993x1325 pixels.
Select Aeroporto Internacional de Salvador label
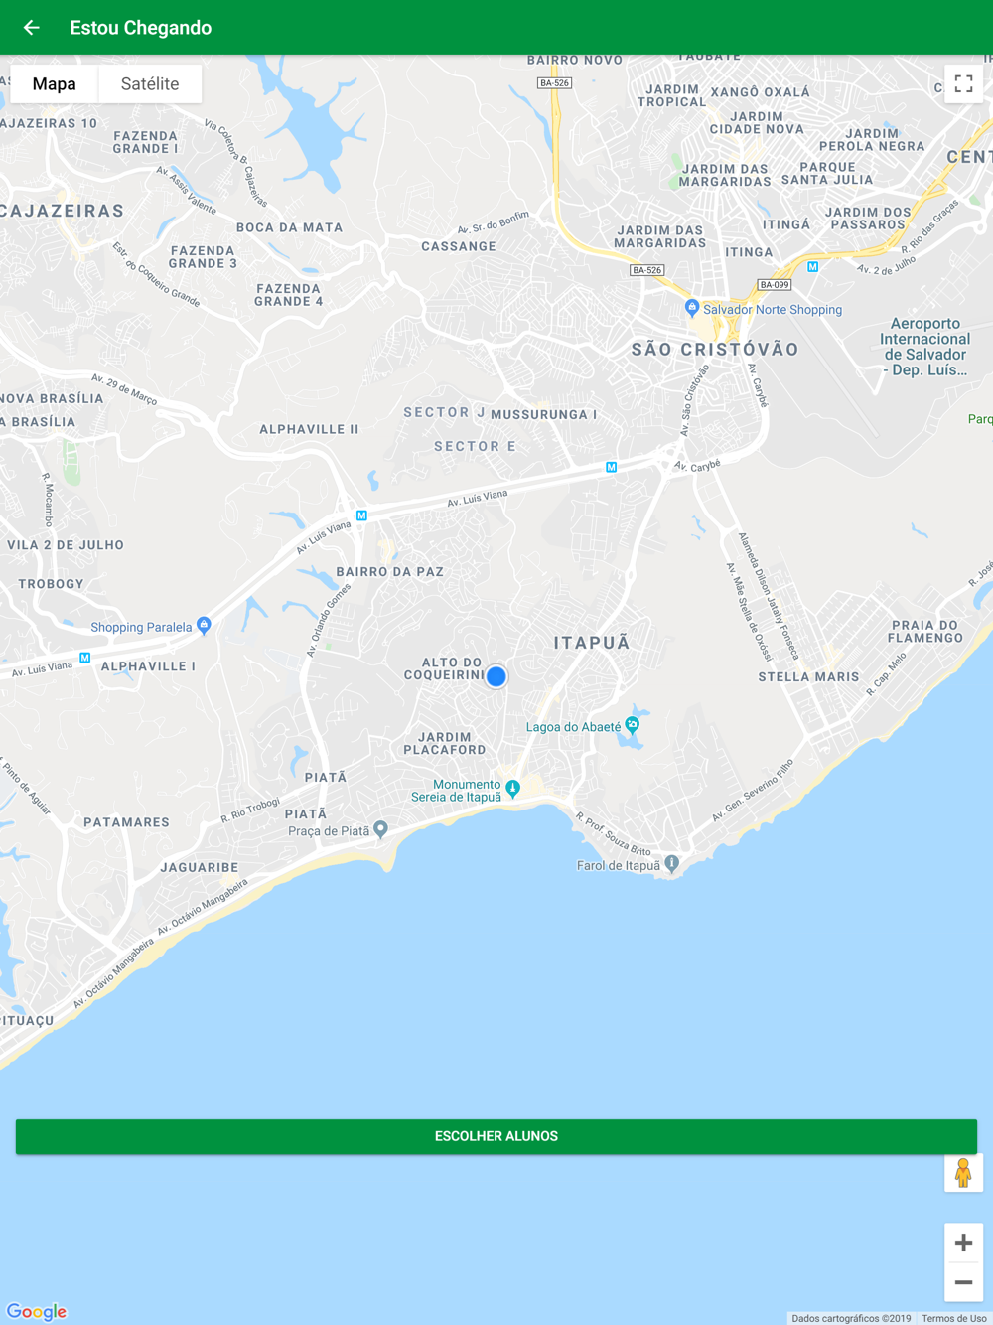(925, 347)
